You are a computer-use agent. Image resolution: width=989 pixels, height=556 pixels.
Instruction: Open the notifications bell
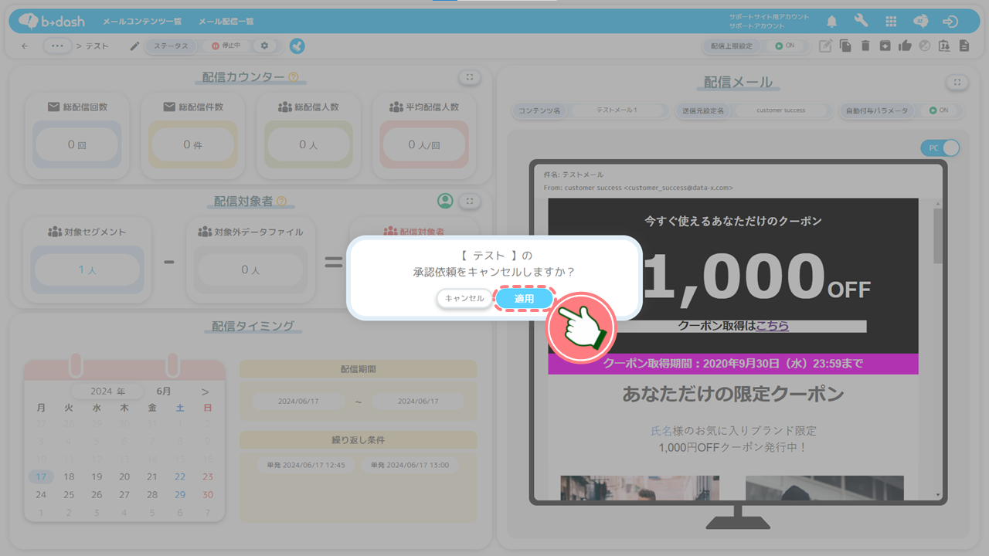click(832, 22)
